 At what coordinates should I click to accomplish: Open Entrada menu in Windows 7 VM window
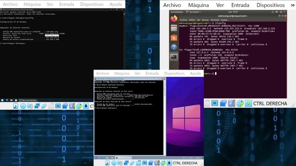[152, 73]
